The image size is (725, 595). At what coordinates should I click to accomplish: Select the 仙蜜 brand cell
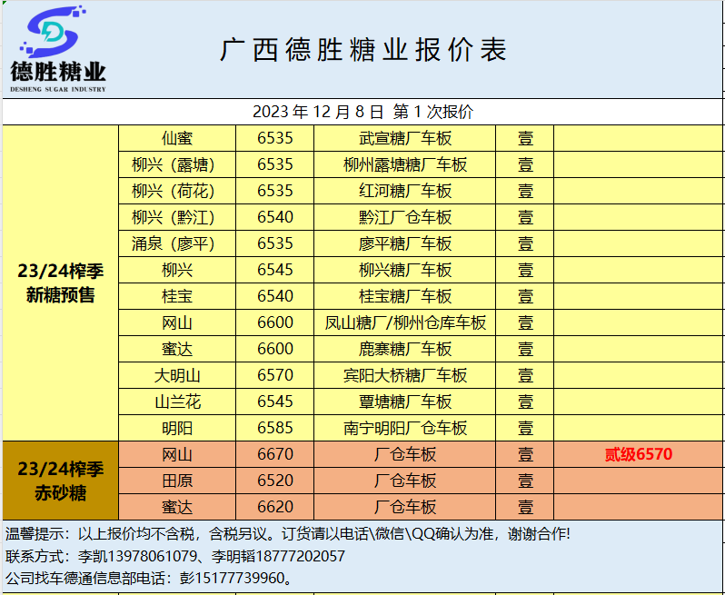click(177, 139)
